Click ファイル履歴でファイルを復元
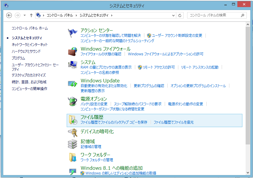 coord(174,122)
